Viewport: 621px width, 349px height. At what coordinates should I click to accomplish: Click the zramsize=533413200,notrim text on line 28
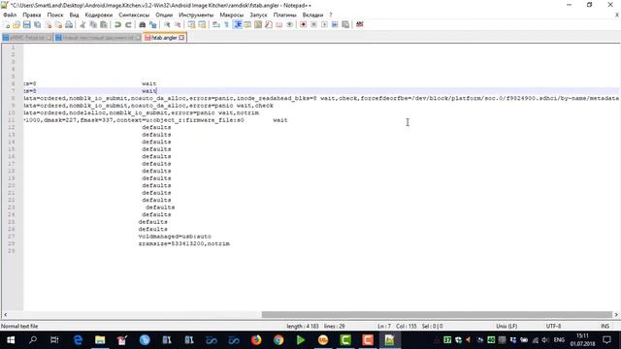[x=184, y=243]
